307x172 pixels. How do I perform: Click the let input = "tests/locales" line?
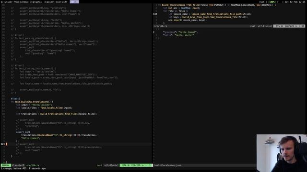point(34,105)
